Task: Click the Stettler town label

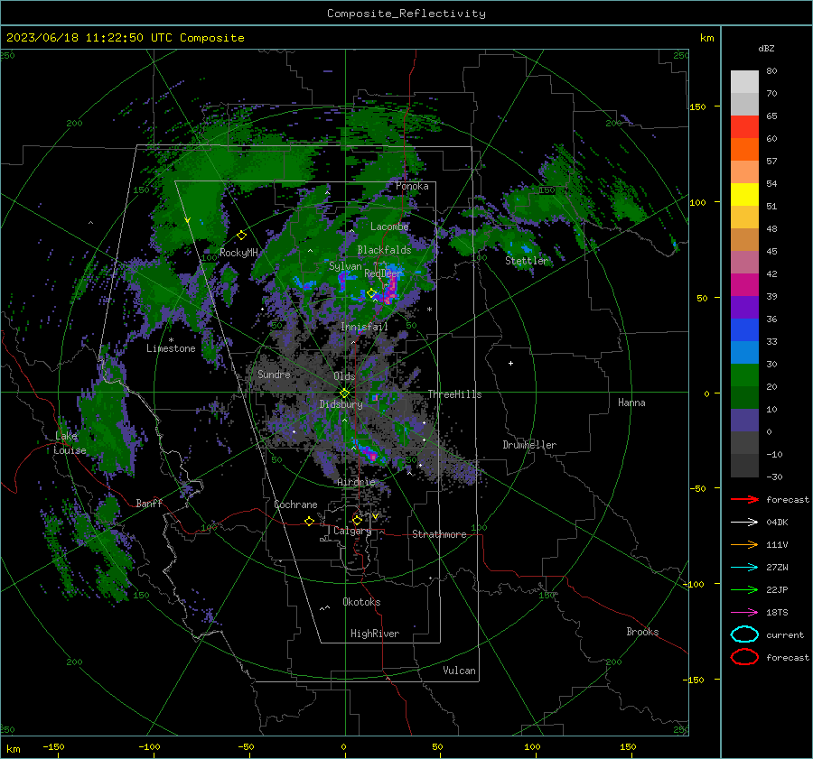Action: click(x=527, y=261)
